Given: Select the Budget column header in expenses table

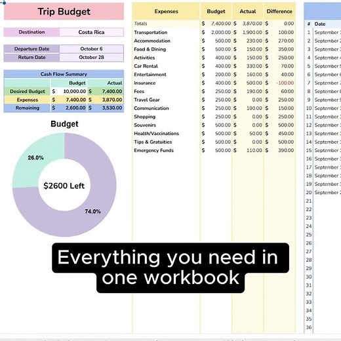Looking at the screenshot, I should [216, 11].
